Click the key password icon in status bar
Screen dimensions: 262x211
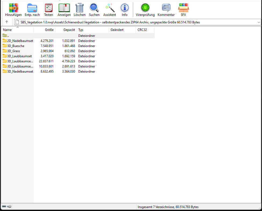[9, 206]
